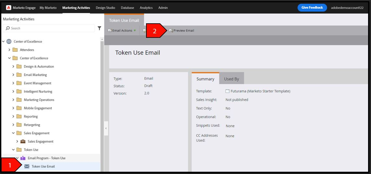
Task: Click the Email Program - Token Use icon
Action: coord(23,158)
